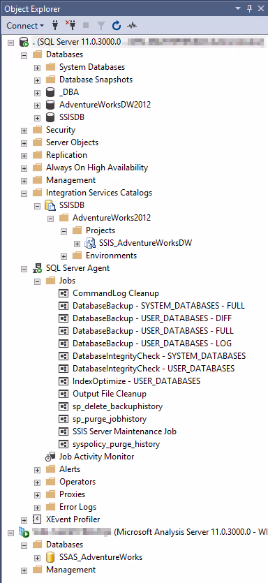Collapse the SQL Server 11.0.3000.0 node
Viewport: 268px width, 583px height.
tap(10, 42)
